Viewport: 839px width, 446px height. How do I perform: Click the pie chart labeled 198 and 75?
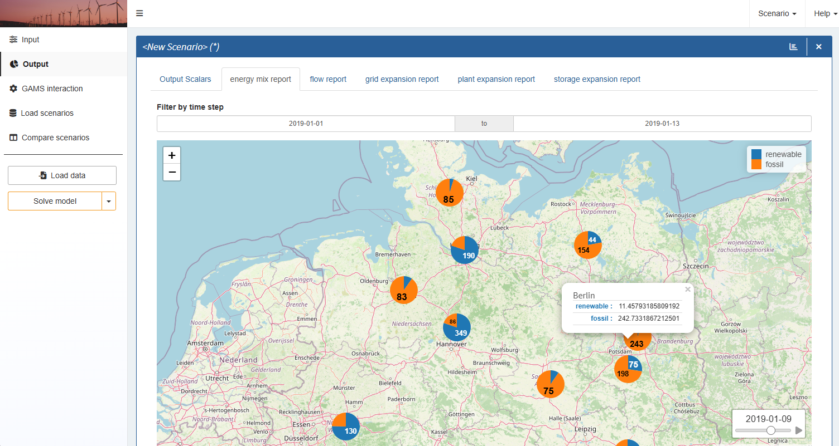(628, 369)
